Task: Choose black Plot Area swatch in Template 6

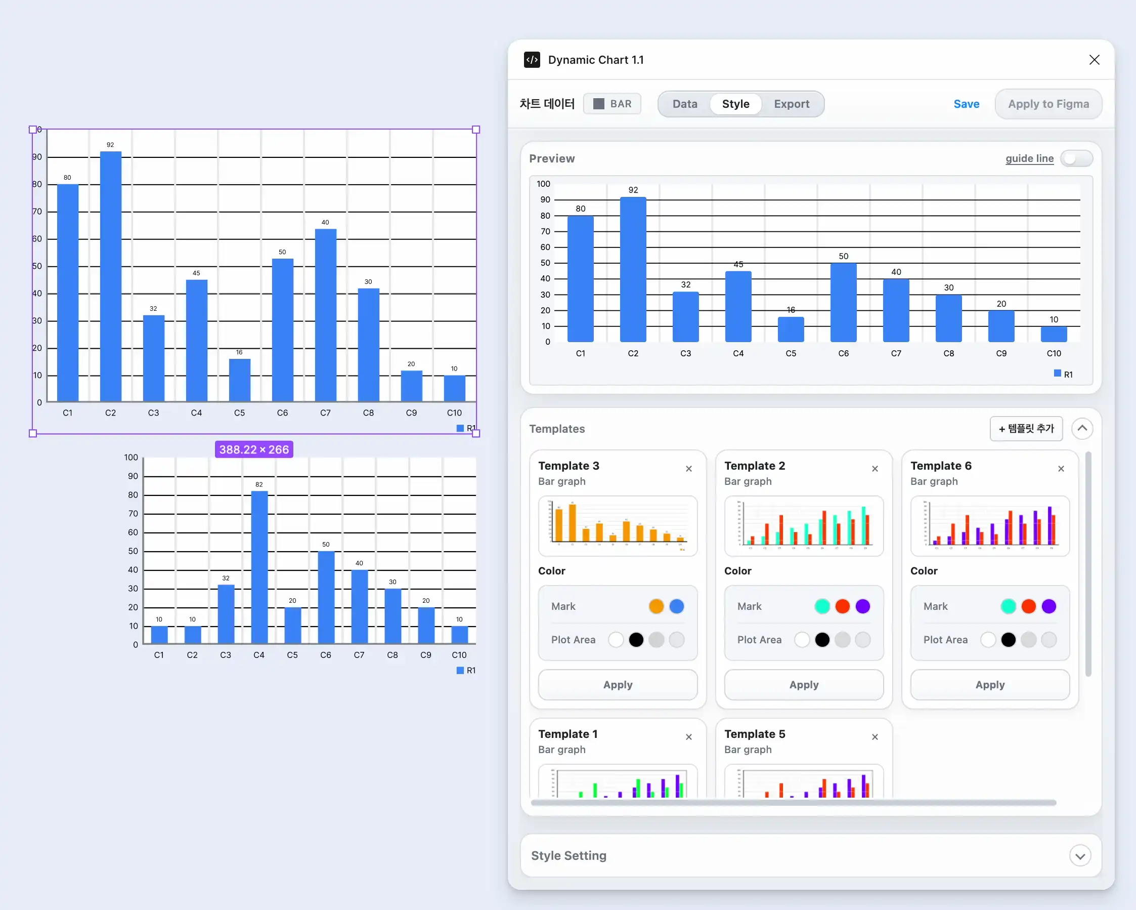Action: pyautogui.click(x=1008, y=640)
